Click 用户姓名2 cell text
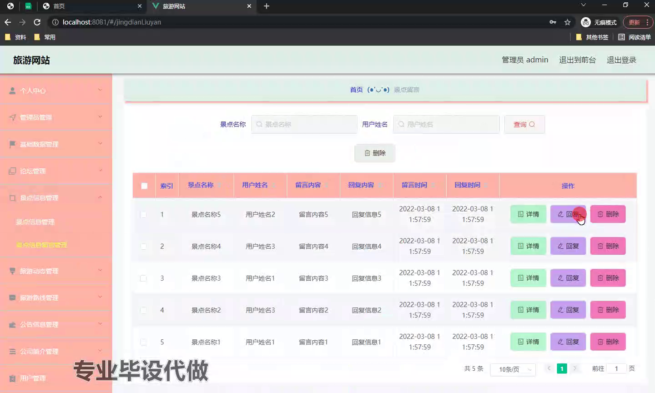This screenshot has width=655, height=393. click(260, 214)
